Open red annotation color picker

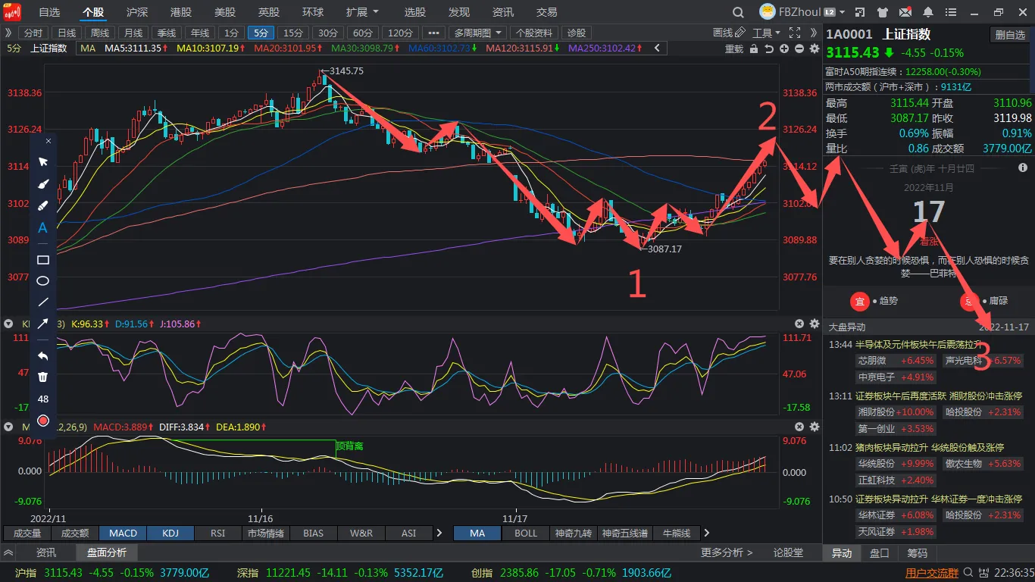pyautogui.click(x=43, y=421)
